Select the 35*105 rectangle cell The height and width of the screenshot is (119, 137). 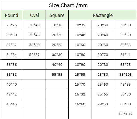coord(125,74)
